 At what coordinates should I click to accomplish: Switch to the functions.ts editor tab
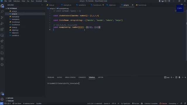point(97,5)
